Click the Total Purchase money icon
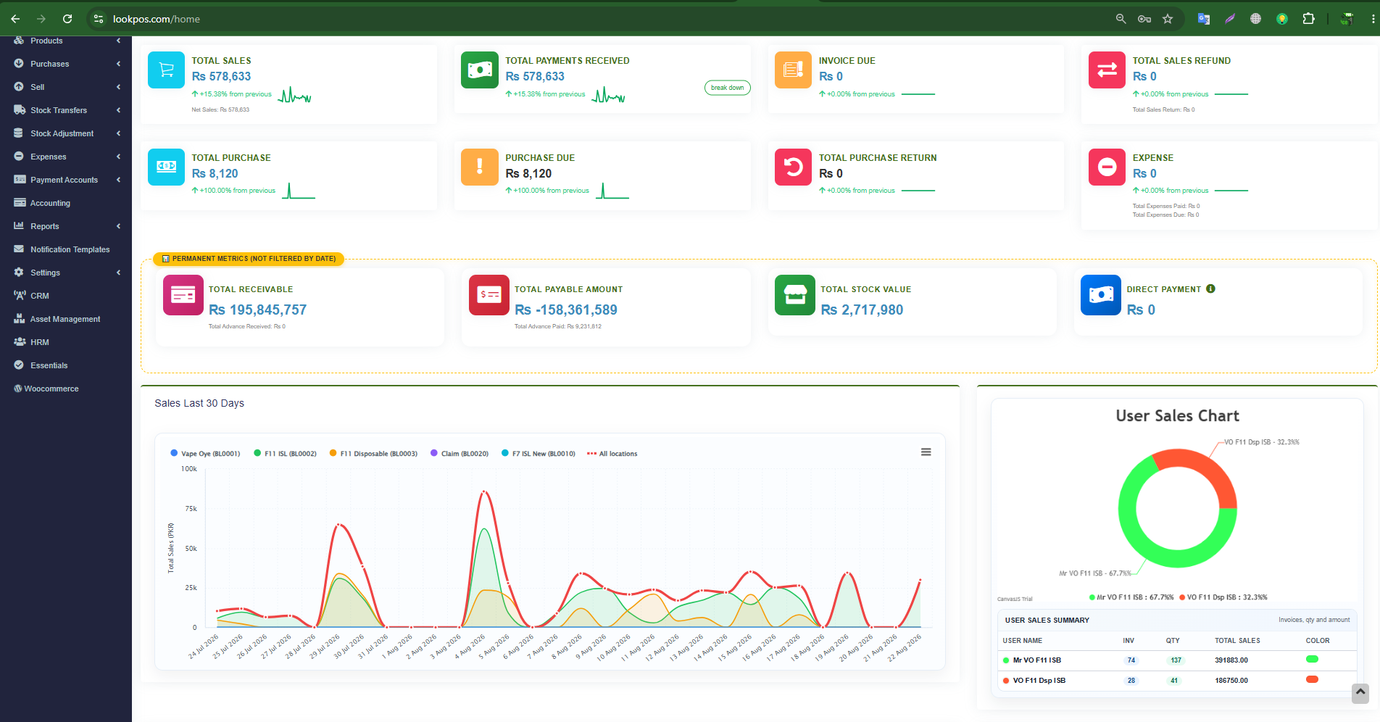This screenshot has width=1380, height=722. point(166,167)
